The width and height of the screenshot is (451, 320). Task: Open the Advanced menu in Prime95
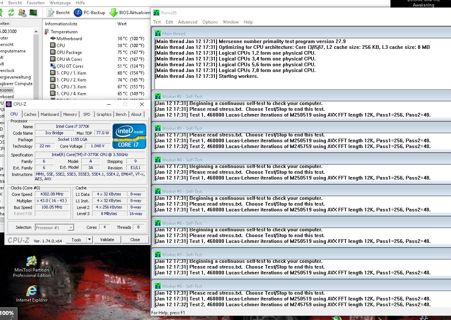(188, 22)
